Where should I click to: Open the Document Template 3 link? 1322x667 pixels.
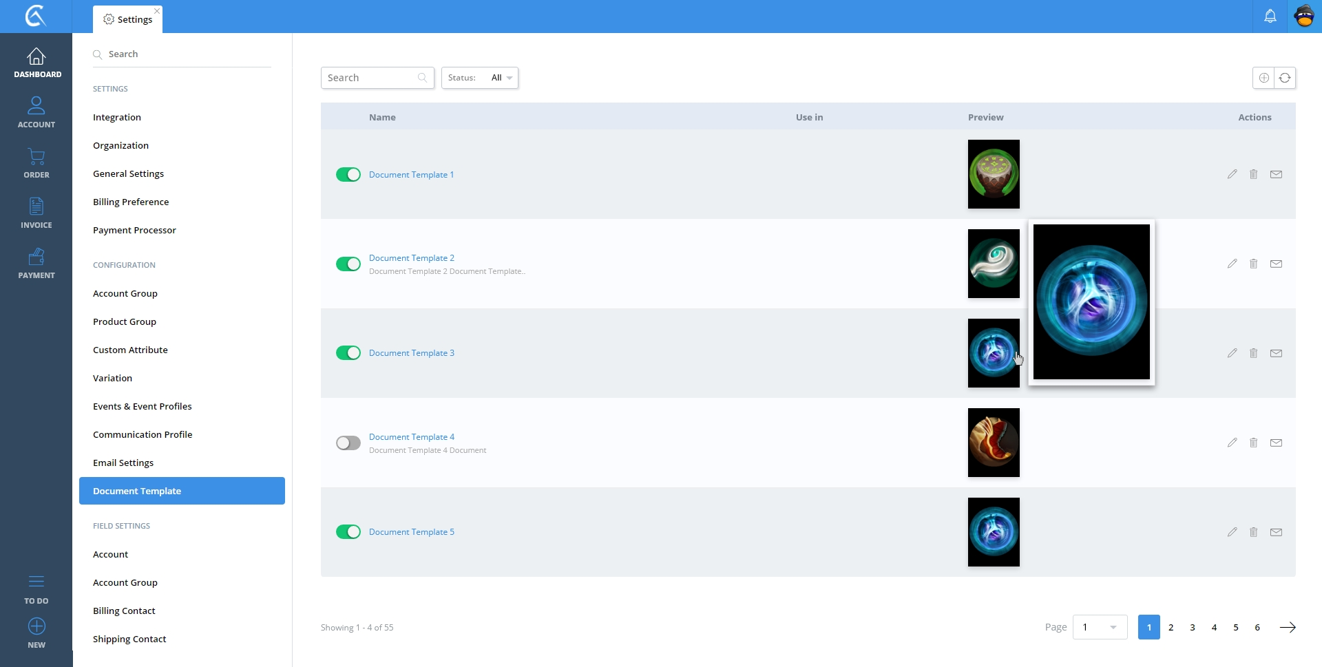tap(412, 353)
